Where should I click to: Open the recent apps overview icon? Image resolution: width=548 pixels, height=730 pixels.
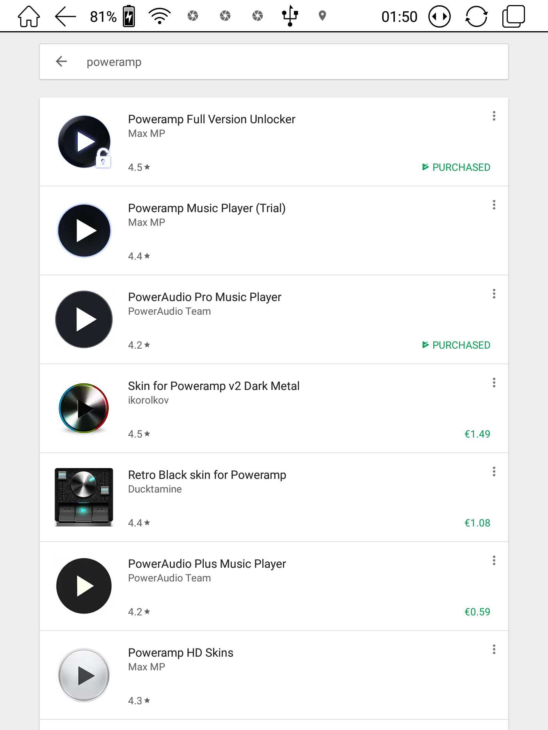click(513, 16)
